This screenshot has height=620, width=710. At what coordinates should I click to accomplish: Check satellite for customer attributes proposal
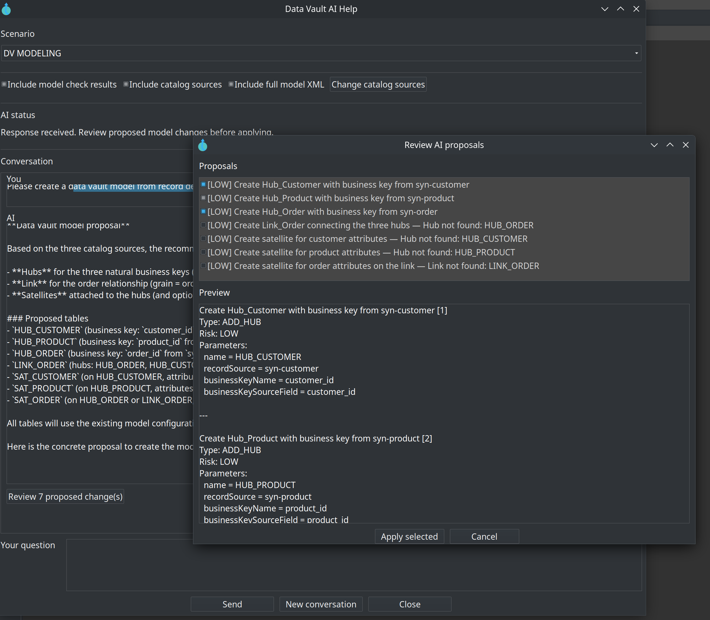(203, 238)
